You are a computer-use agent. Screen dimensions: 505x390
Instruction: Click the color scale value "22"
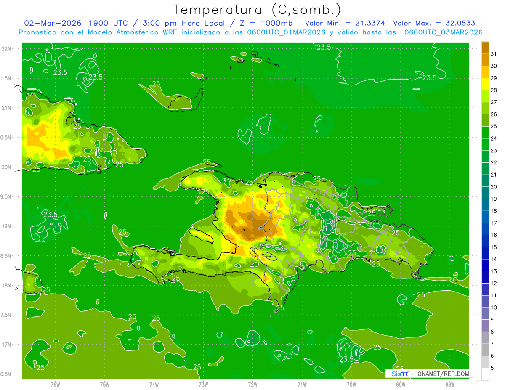point(494,162)
